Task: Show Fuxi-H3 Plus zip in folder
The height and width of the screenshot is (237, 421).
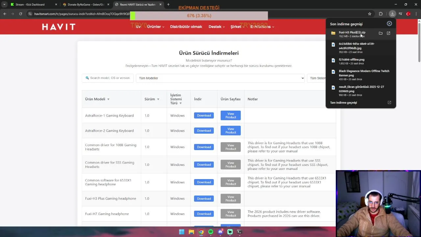Action: click(x=381, y=33)
